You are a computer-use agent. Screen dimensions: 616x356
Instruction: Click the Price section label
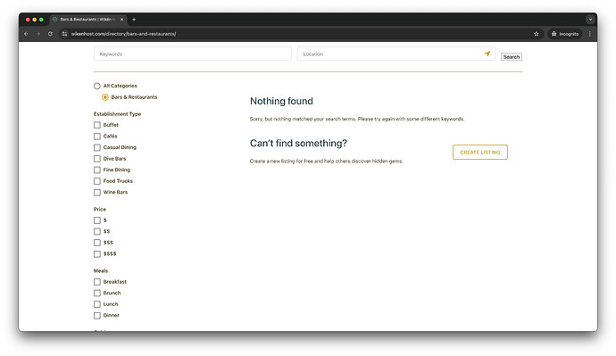coord(100,209)
